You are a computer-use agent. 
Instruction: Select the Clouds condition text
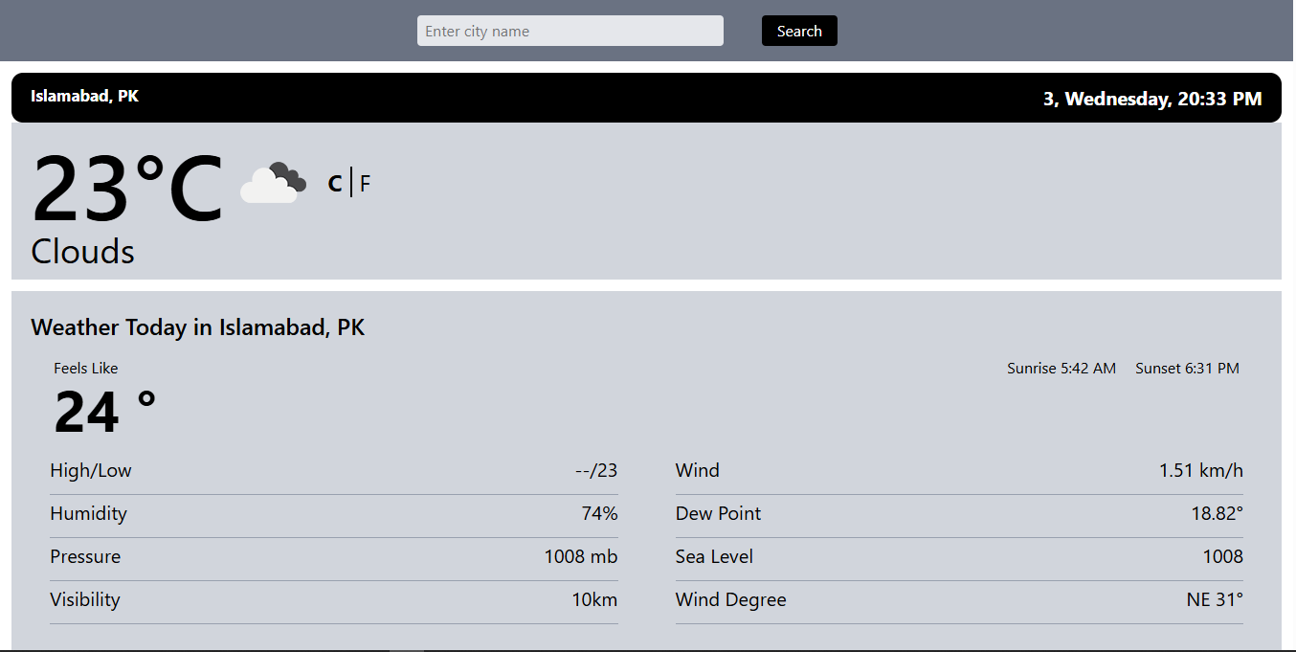pyautogui.click(x=82, y=252)
